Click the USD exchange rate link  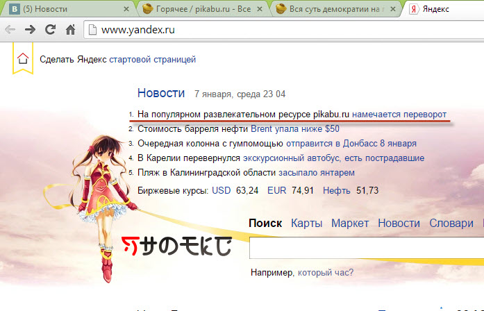pos(221,190)
